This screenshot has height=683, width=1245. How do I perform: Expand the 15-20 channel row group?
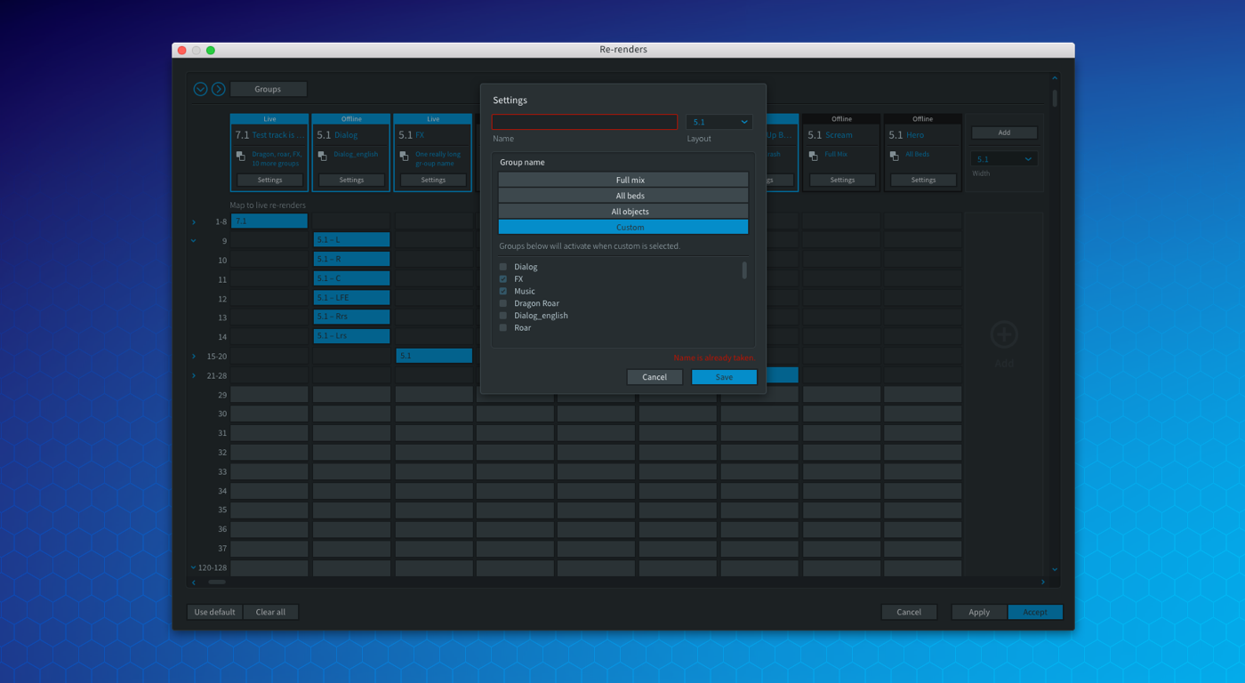194,357
